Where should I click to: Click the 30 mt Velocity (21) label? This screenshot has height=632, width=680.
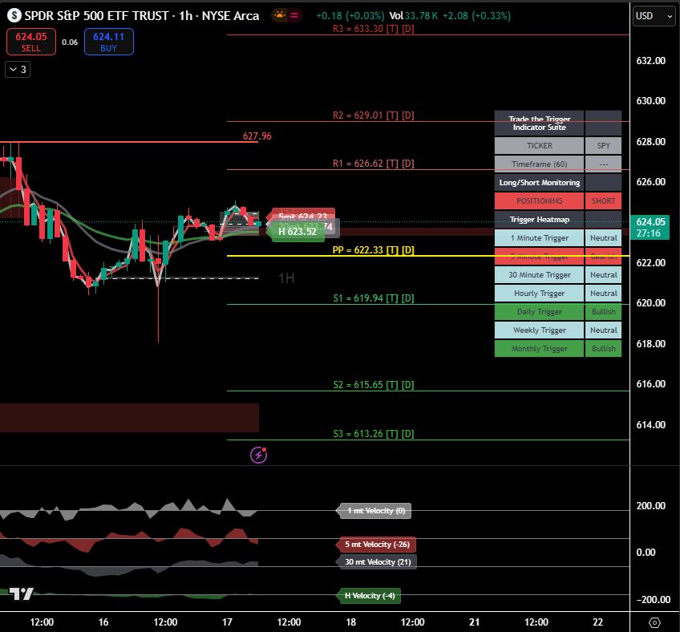[376, 561]
